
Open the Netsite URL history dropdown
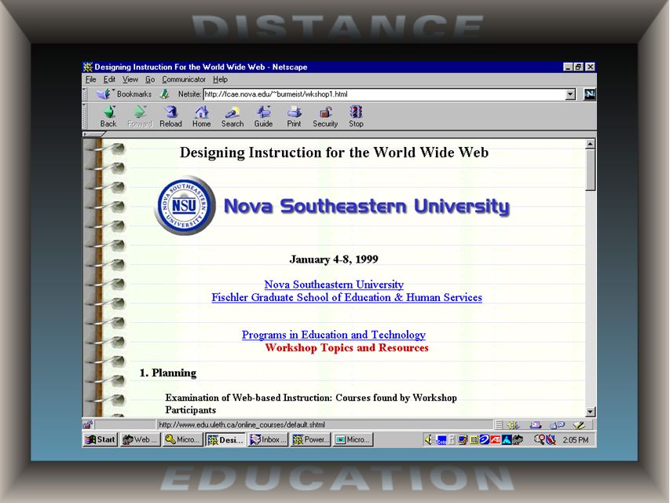point(570,94)
